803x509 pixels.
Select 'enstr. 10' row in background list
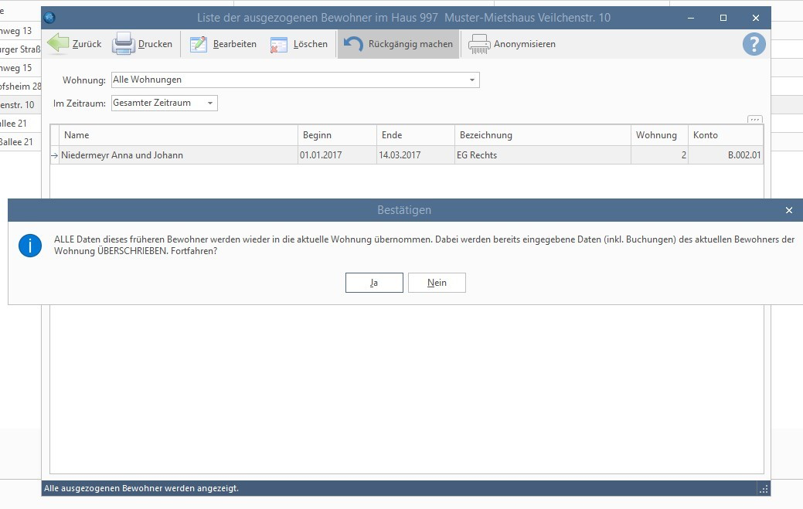21,105
